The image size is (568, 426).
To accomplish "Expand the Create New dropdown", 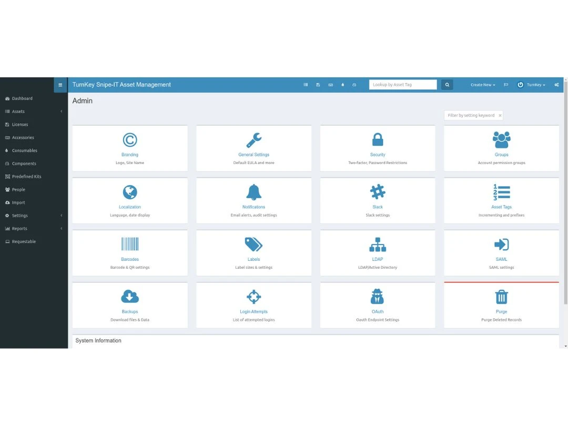I will point(482,85).
